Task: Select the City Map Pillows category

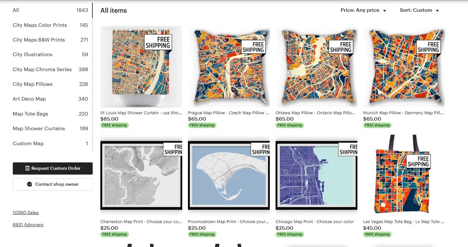Action: pyautogui.click(x=32, y=84)
